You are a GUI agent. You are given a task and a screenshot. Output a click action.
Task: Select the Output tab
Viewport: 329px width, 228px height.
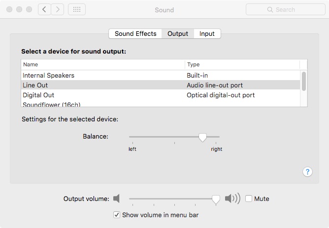tap(178, 33)
